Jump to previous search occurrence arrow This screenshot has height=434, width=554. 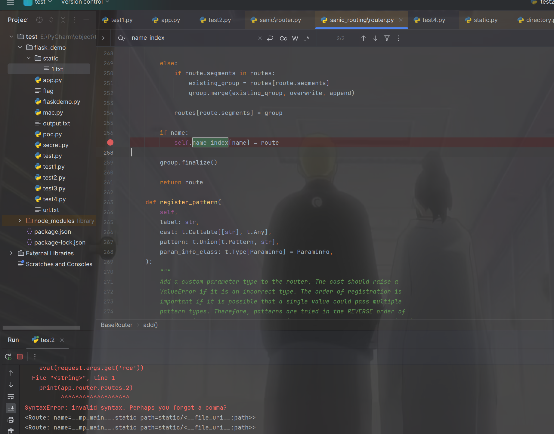[x=363, y=38]
